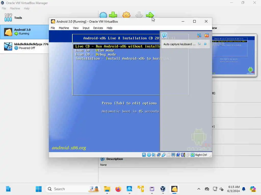
Task: Click the None description value
Action: (103, 165)
